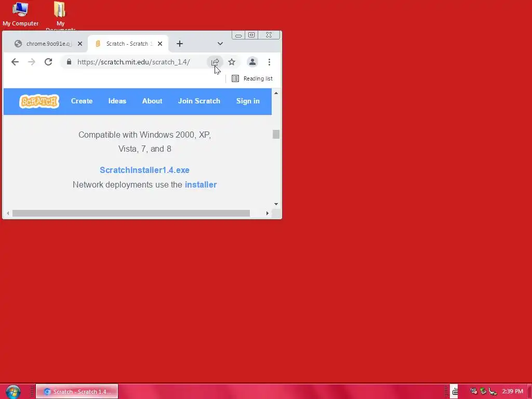
Task: Click Sign in on Scratch navbar
Action: tap(248, 101)
